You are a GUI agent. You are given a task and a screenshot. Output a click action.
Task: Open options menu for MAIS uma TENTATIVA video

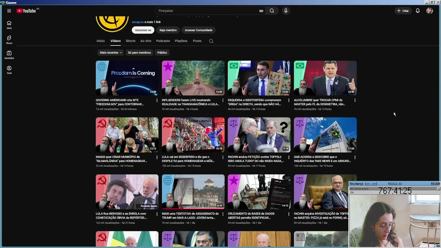[x=223, y=214]
